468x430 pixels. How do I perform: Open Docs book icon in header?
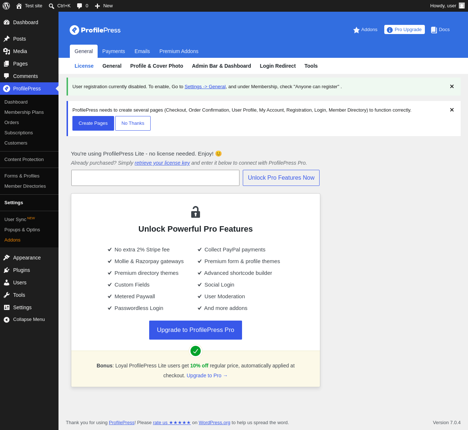434,30
